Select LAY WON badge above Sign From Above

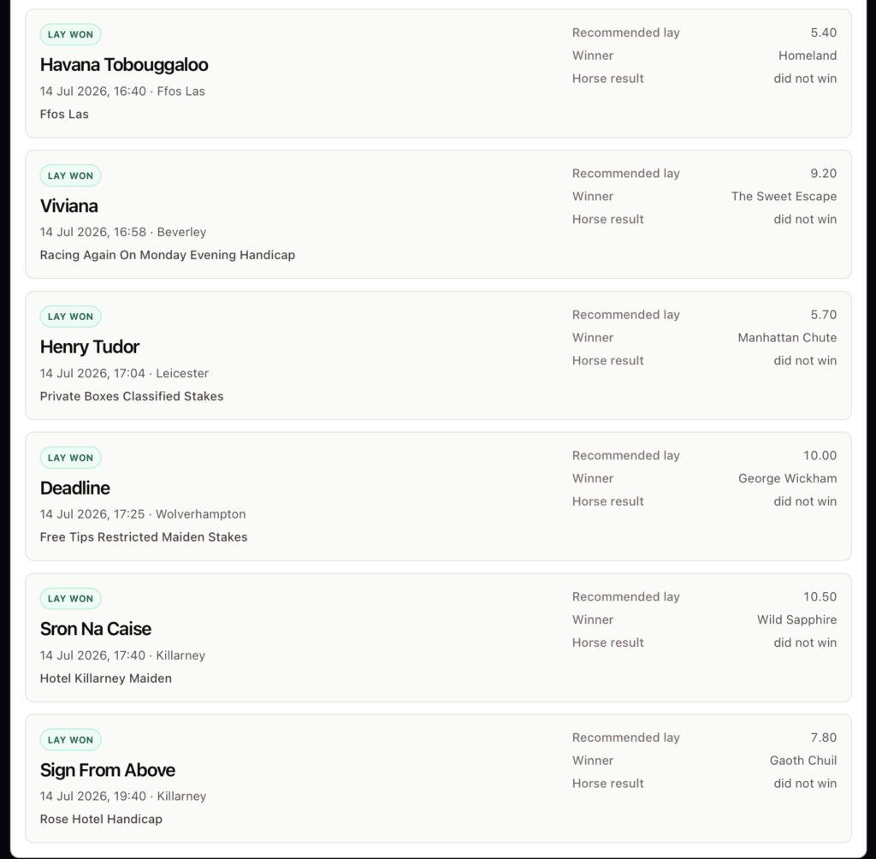(70, 739)
